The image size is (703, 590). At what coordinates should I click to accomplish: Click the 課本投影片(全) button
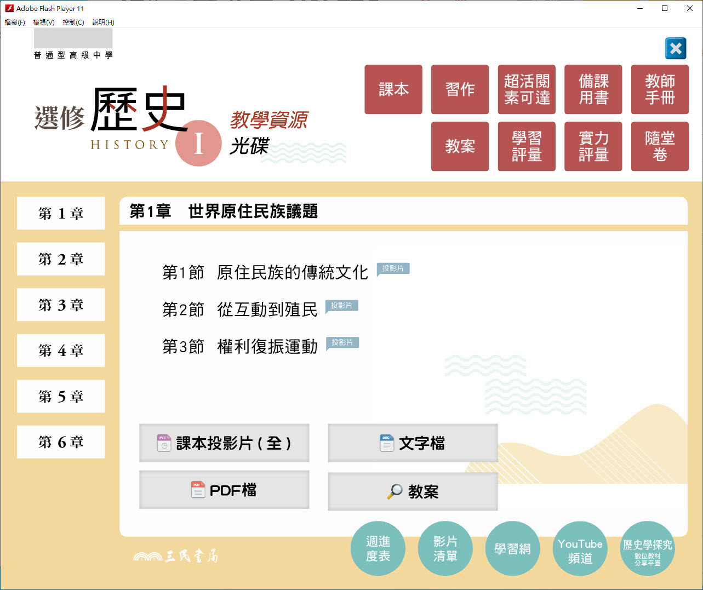[x=224, y=443]
